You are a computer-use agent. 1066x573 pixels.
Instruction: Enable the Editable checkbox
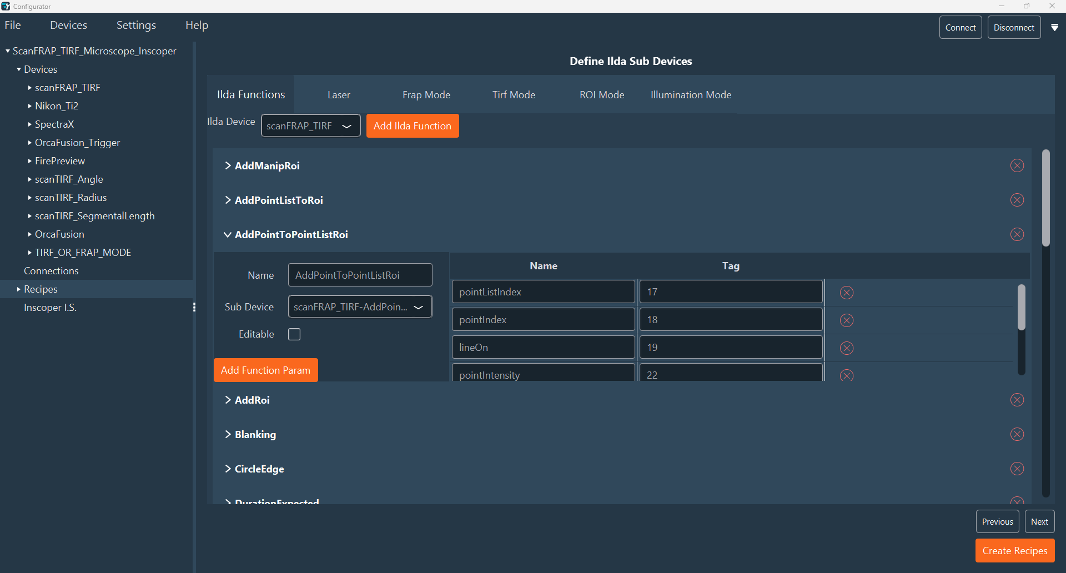[x=294, y=334]
